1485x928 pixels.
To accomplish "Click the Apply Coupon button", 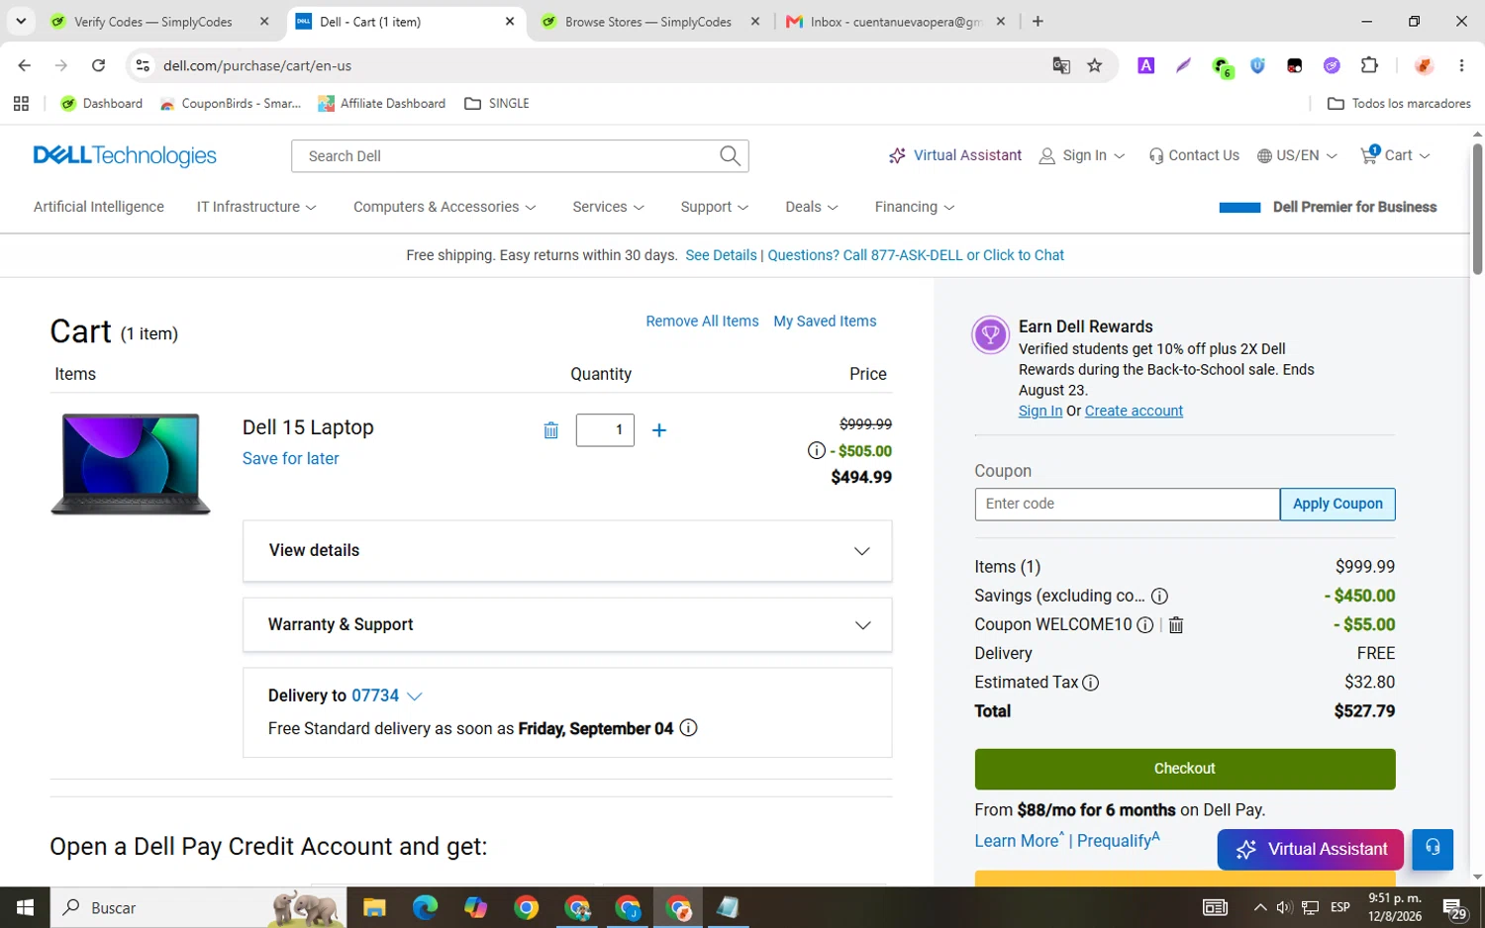I will point(1337,504).
